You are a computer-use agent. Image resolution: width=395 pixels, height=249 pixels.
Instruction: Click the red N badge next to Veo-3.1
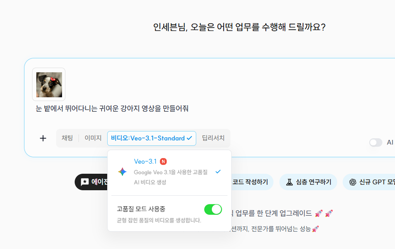[163, 162]
